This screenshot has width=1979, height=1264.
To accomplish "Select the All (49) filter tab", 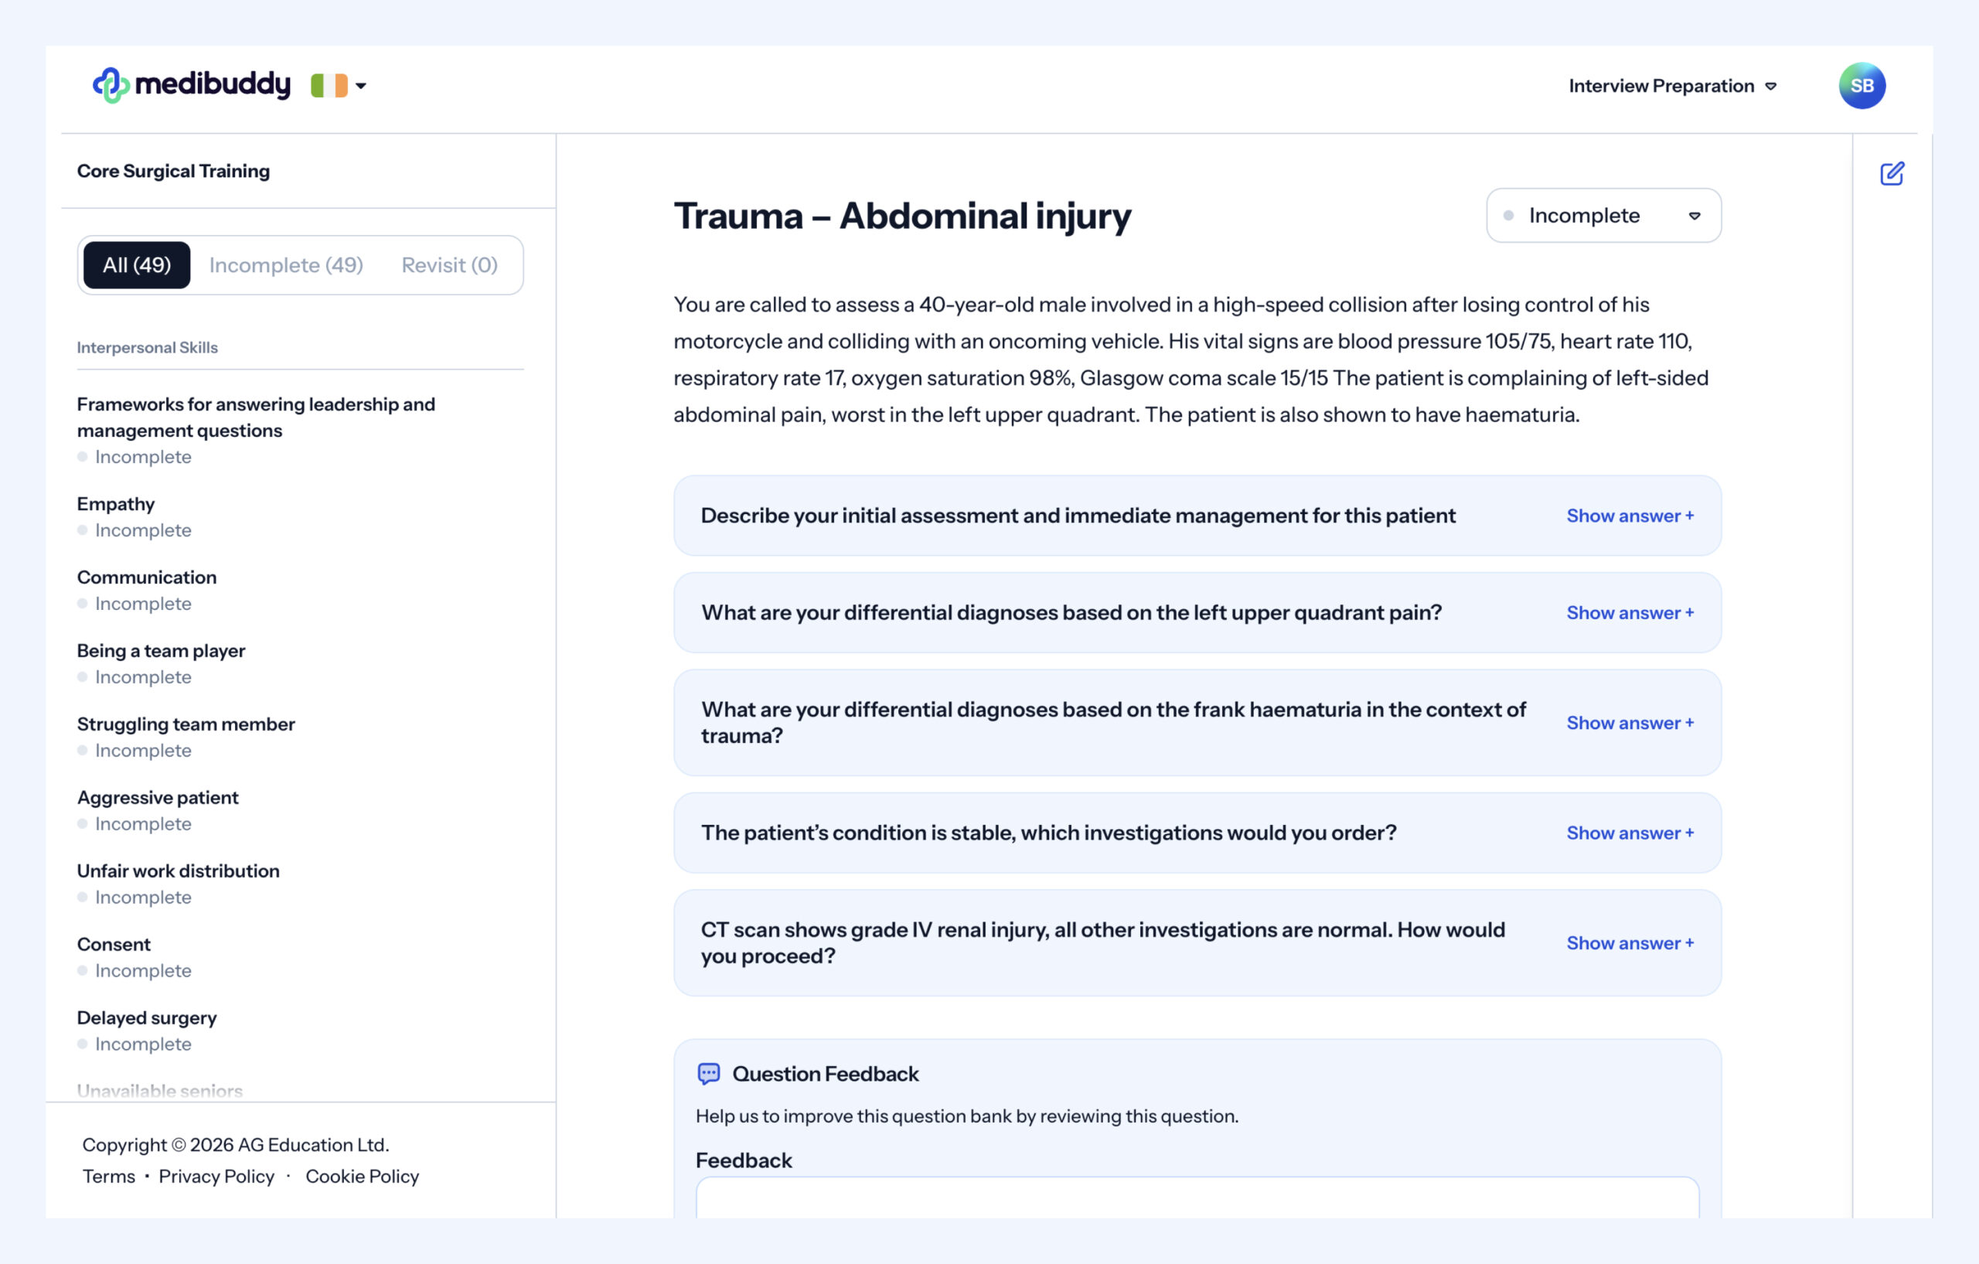I will (136, 264).
